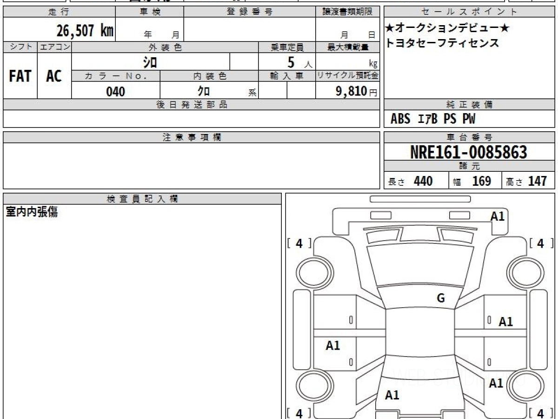The image size is (558, 419).
Task: Click the [4] tire rating at front-left wheel
Action: 299,243
